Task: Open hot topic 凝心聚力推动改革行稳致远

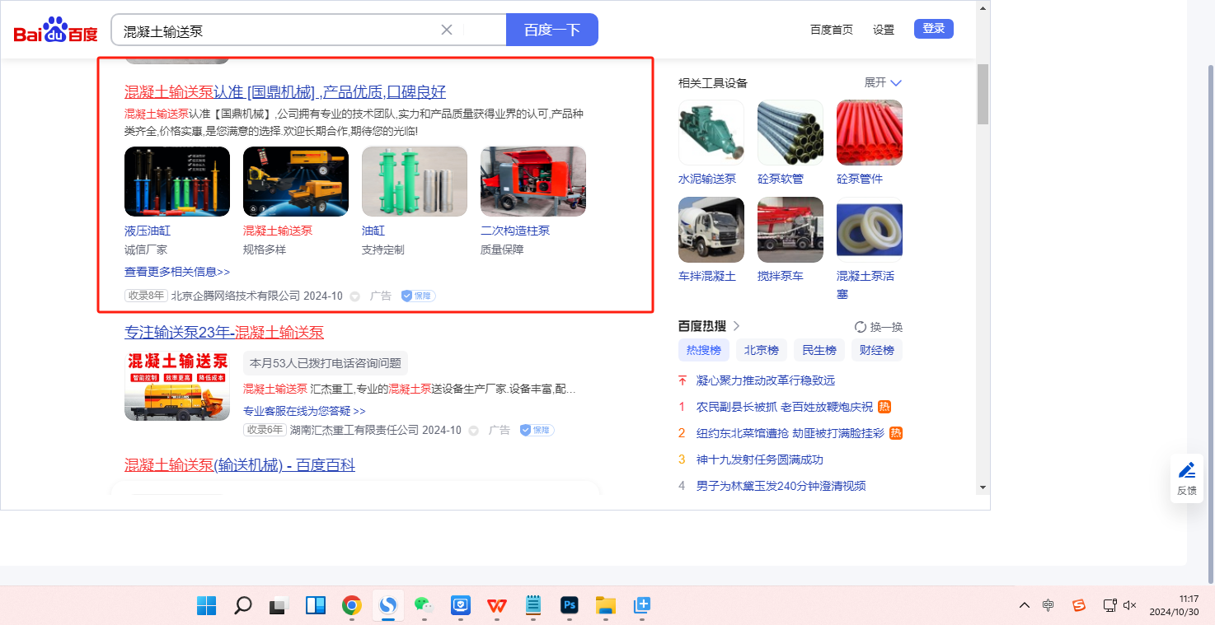Action: tap(766, 380)
